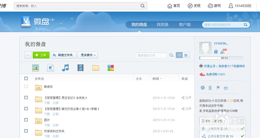Switch to the 找资源 tab

click(162, 25)
